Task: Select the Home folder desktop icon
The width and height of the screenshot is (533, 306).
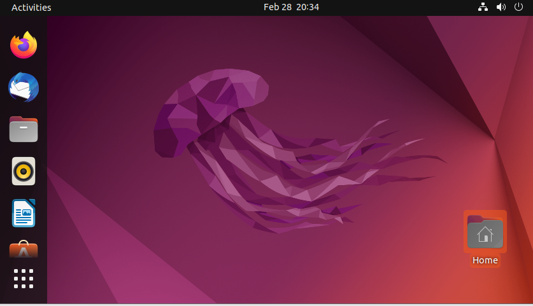Action: 485,232
